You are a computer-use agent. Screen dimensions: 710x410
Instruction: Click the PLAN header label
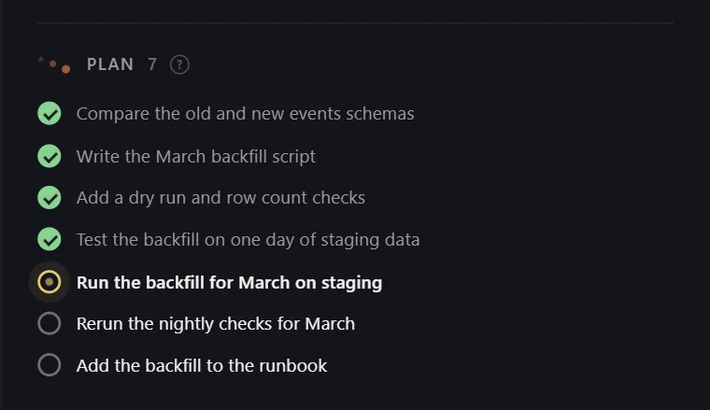pos(110,64)
